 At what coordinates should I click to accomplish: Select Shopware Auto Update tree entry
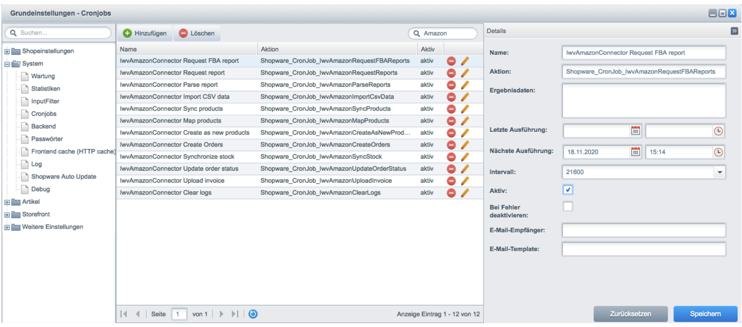pos(63,177)
